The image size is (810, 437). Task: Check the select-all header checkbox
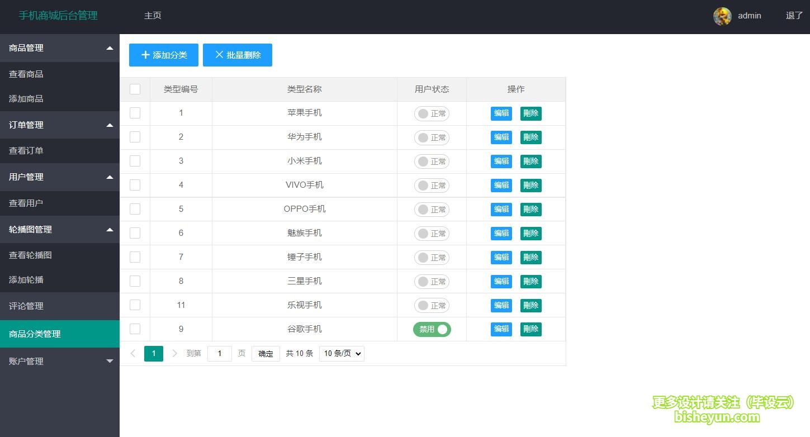[x=135, y=89]
